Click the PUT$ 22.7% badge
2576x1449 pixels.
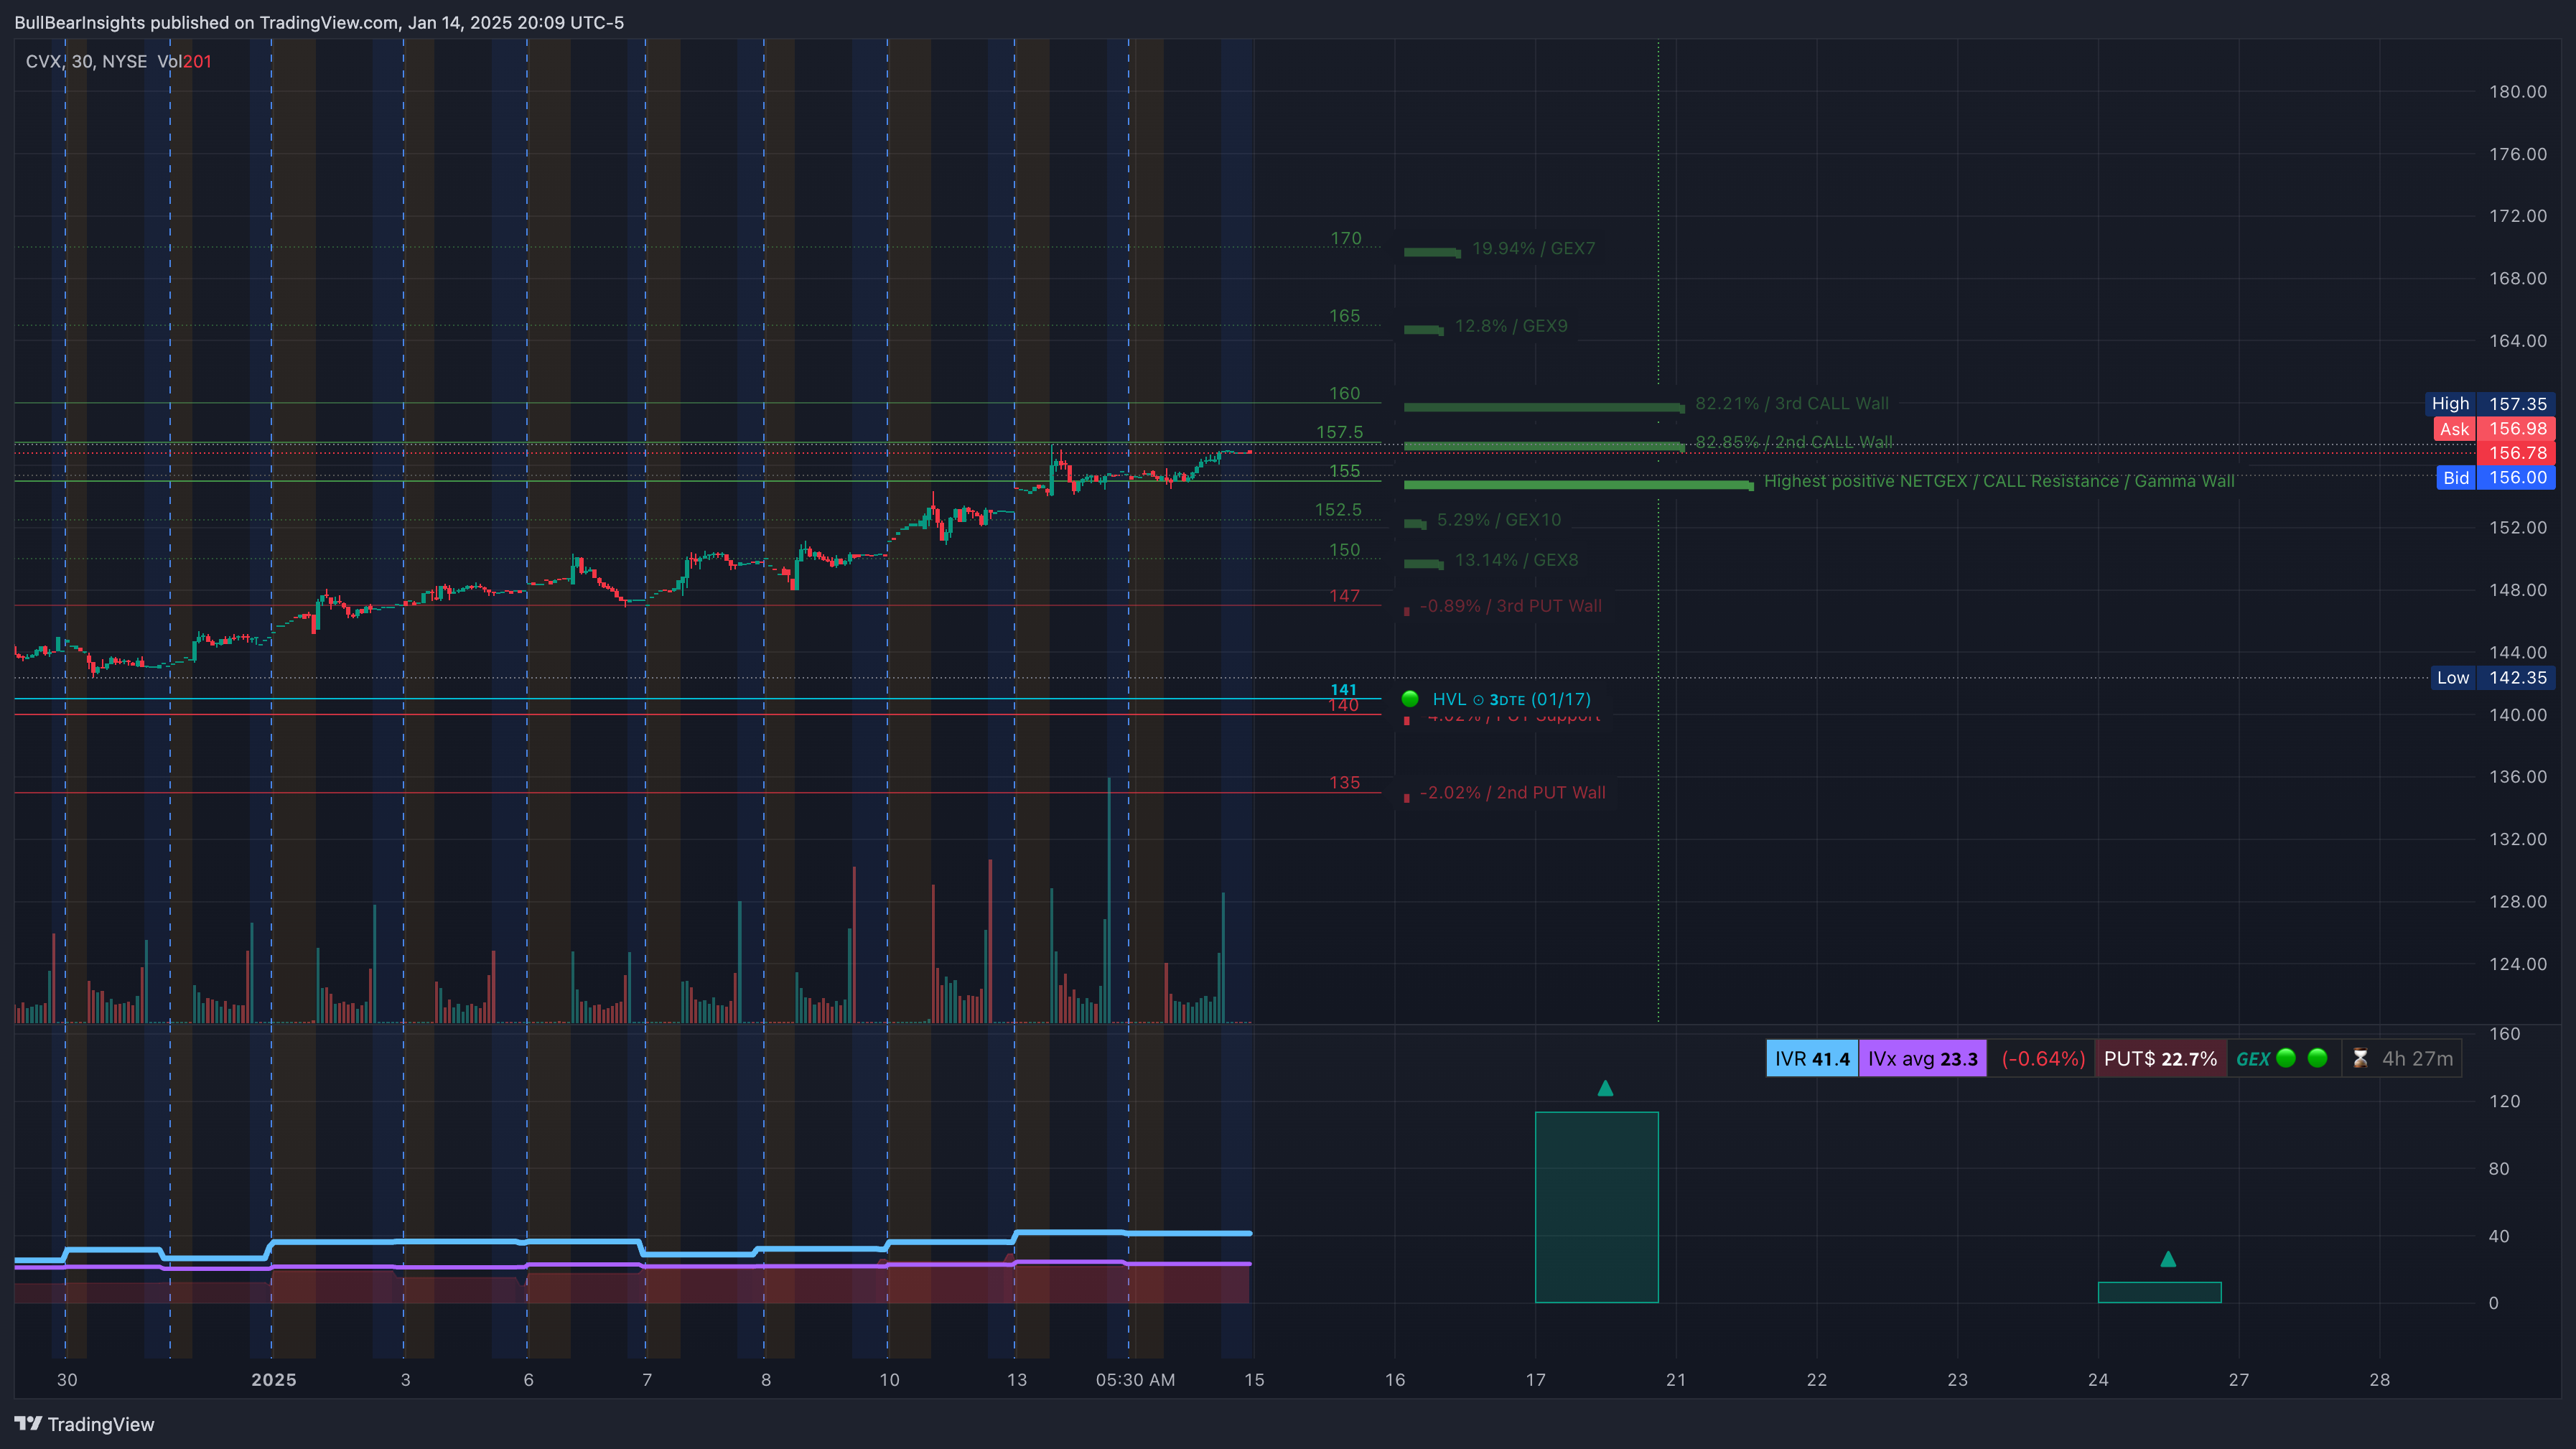pyautogui.click(x=2160, y=1058)
